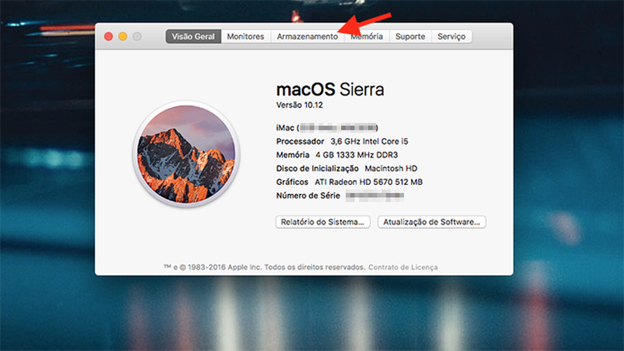Click the macOS Sierra mountain logo
Image resolution: width=624 pixels, height=351 pixels.
186,154
